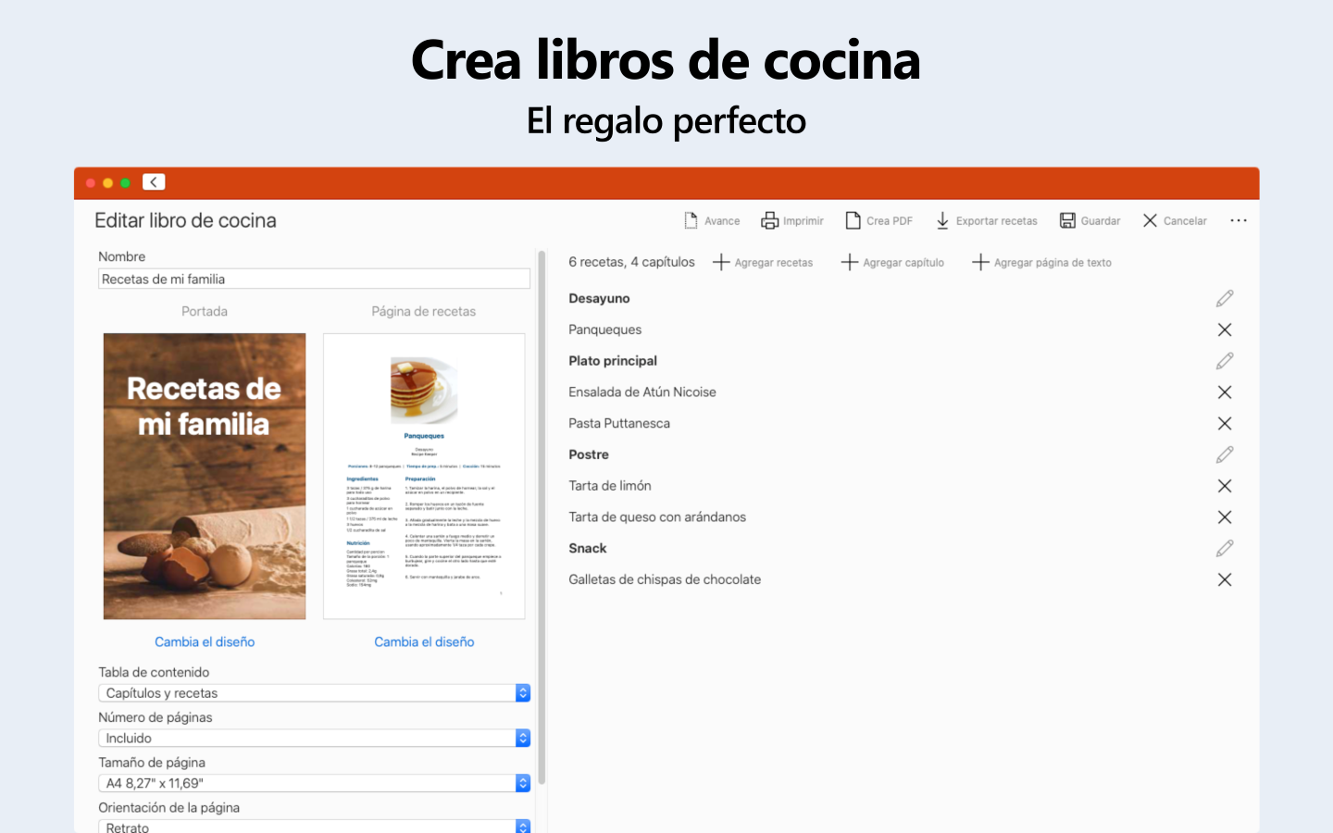Remove Ensalada de Atún Nicoise recipe

1225,392
